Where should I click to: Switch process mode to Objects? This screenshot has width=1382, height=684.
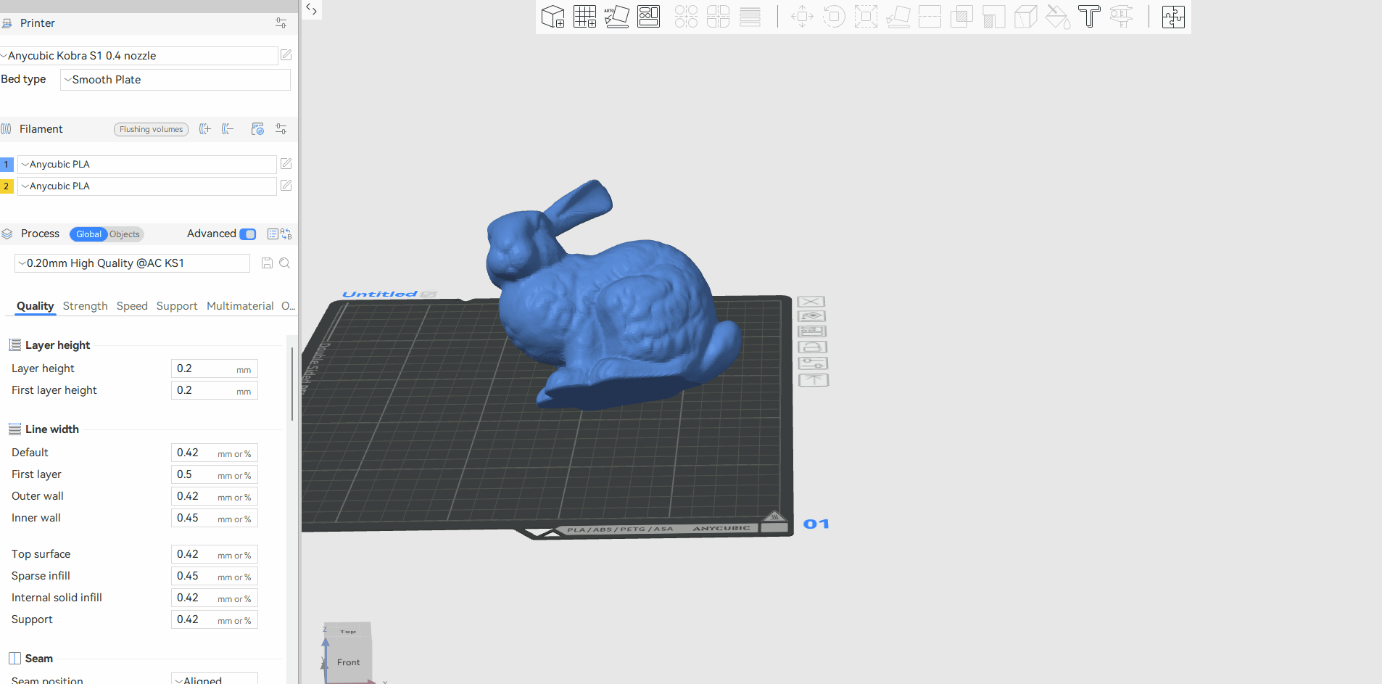125,234
